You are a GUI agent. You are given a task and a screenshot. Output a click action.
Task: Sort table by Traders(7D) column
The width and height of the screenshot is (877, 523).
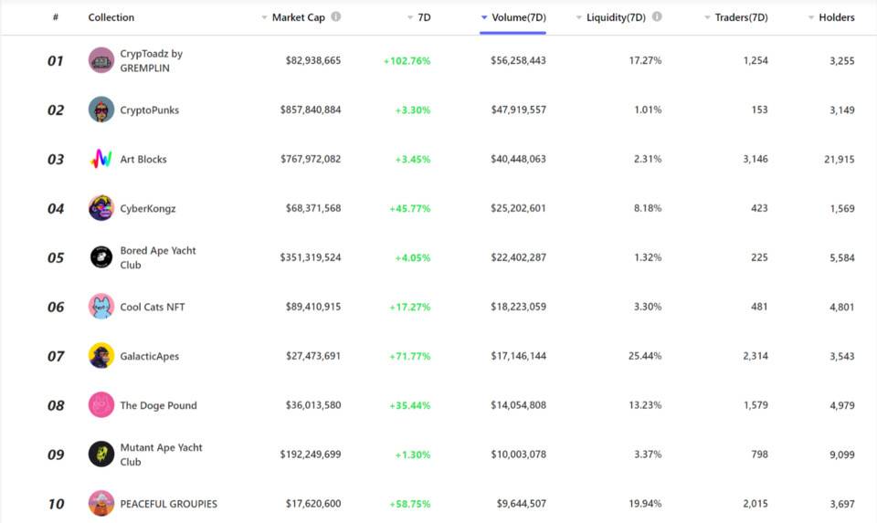click(x=736, y=17)
